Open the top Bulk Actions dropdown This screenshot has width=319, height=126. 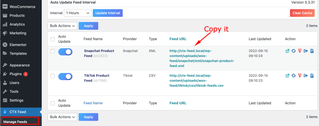tap(62, 26)
